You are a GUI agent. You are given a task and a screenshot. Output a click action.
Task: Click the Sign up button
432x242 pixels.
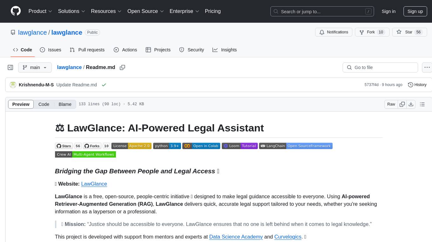point(415,11)
